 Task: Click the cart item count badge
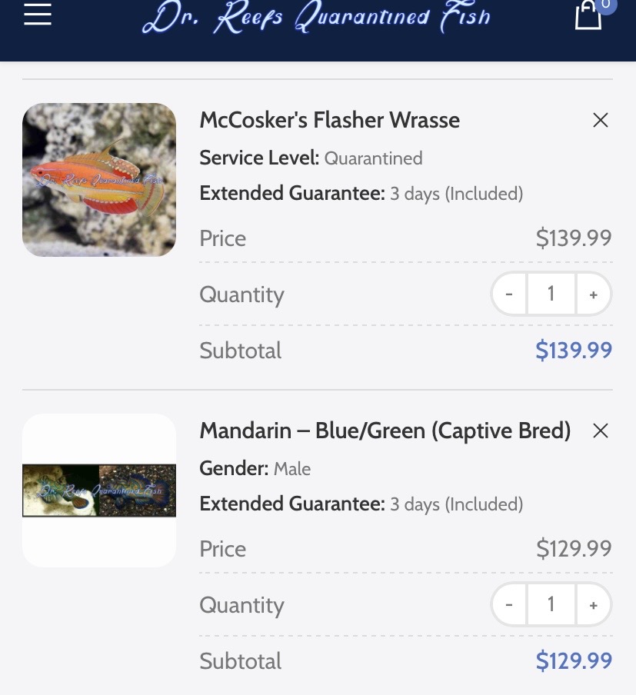point(606,5)
